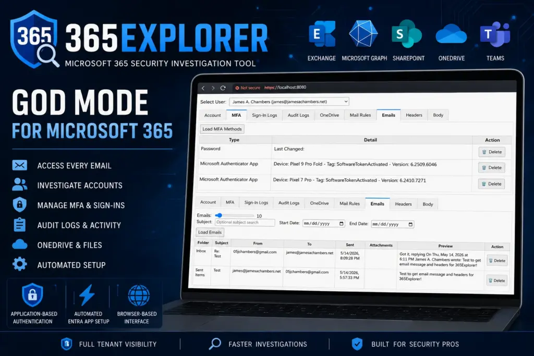The height and width of the screenshot is (356, 534).
Task: Click the OneDrive cloud icon
Action: [x=451, y=33]
